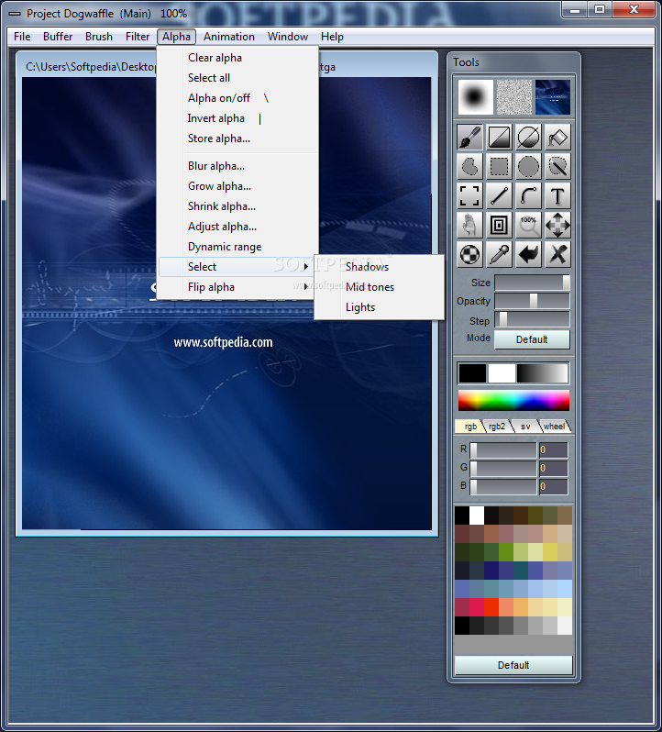Click the blue image buffer thumbnail
The width and height of the screenshot is (662, 732).
pos(553,97)
